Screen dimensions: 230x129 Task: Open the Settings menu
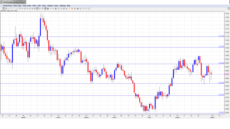point(62,5)
